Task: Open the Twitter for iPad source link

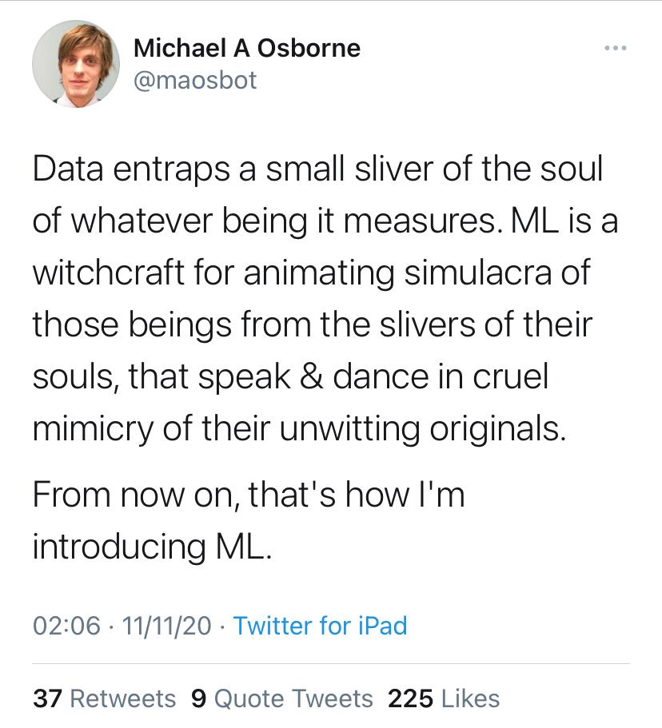Action: coord(320,626)
